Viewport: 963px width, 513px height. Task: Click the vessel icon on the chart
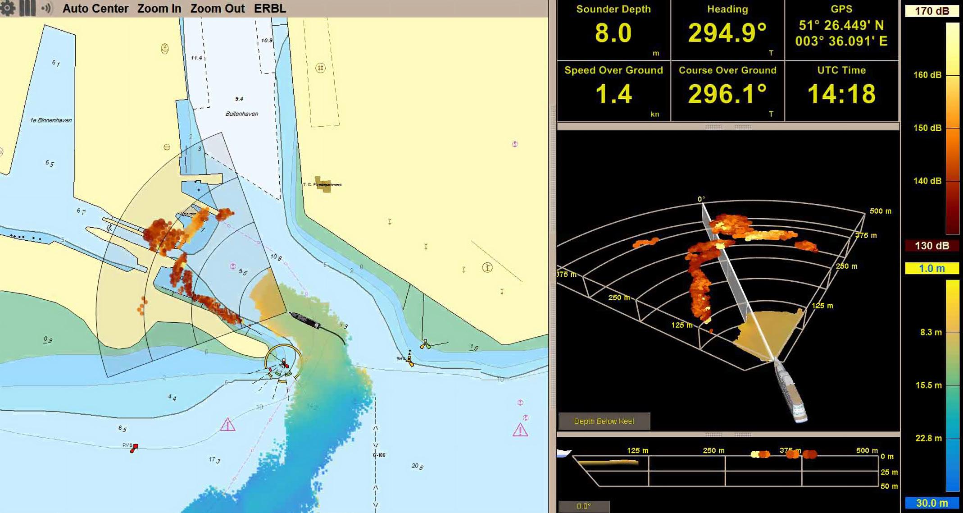[305, 320]
